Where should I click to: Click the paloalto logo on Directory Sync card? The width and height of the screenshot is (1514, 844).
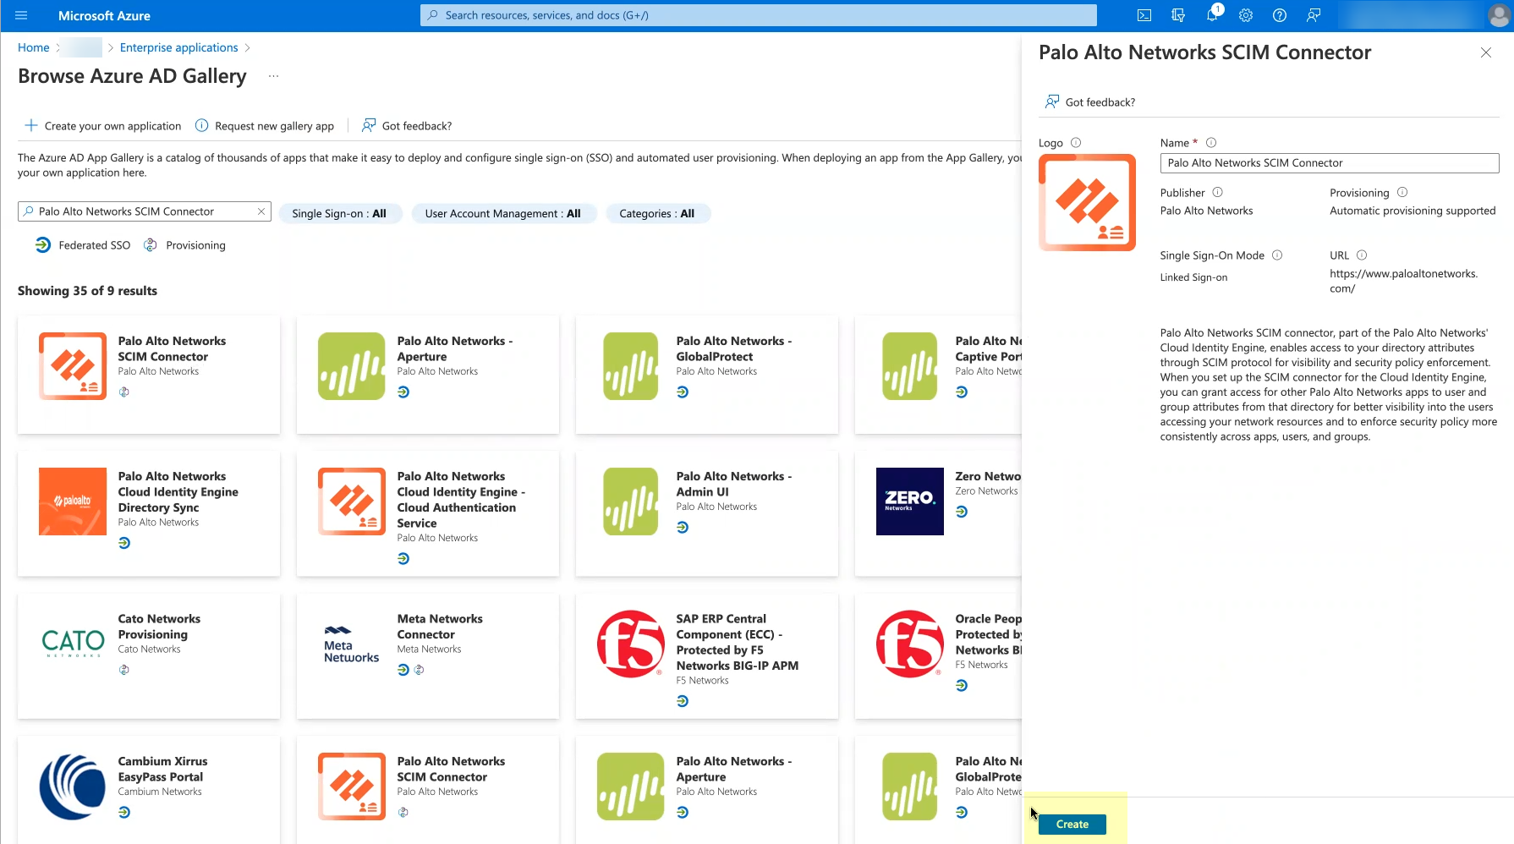point(73,501)
